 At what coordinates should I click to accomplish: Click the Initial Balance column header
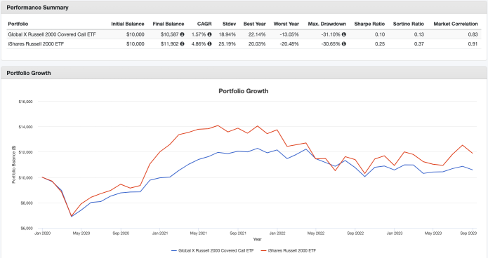pyautogui.click(x=128, y=24)
